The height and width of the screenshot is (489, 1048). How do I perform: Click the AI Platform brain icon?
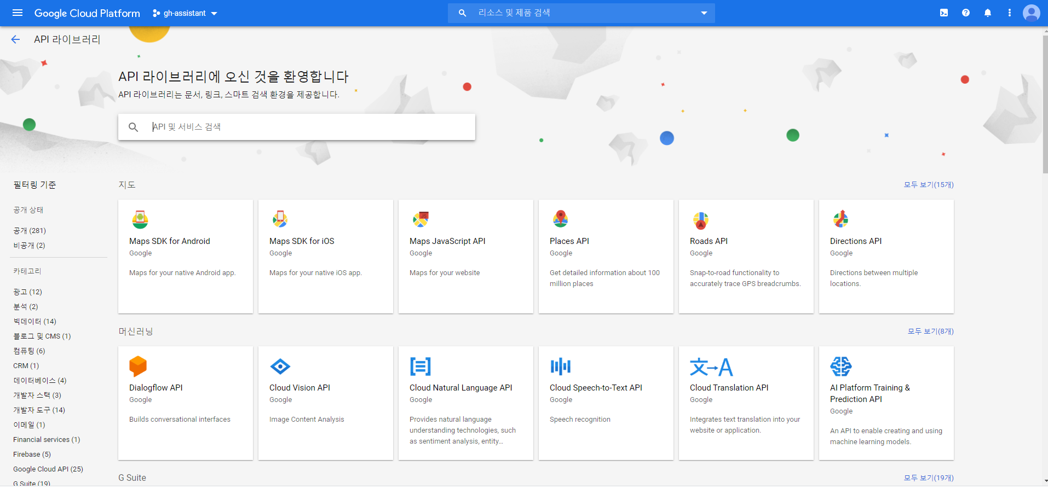tap(841, 366)
